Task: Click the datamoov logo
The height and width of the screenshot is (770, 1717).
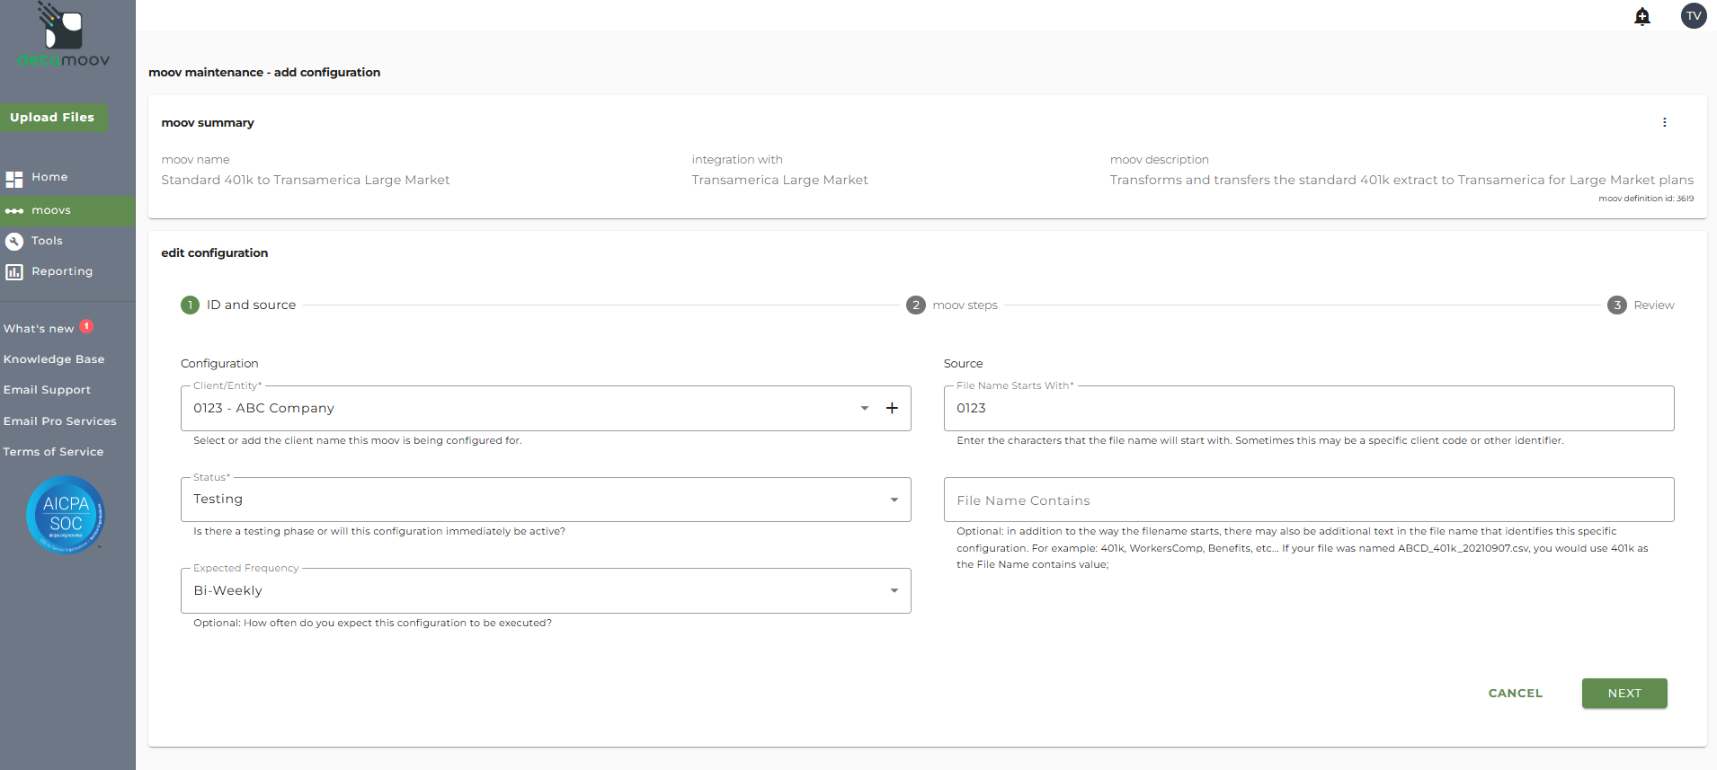Action: point(64,36)
